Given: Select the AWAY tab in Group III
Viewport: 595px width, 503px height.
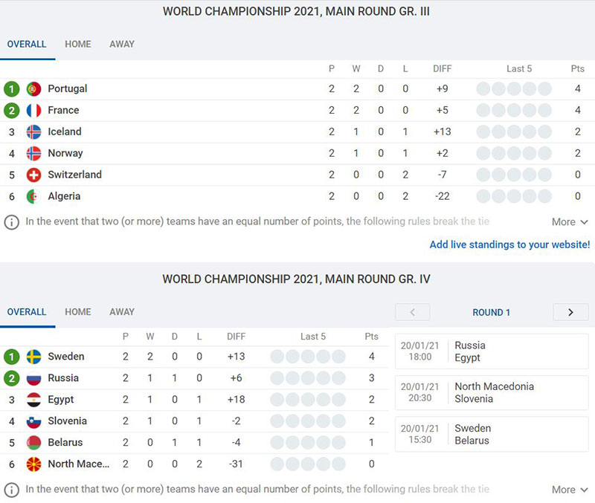Looking at the screenshot, I should pyautogui.click(x=122, y=44).
